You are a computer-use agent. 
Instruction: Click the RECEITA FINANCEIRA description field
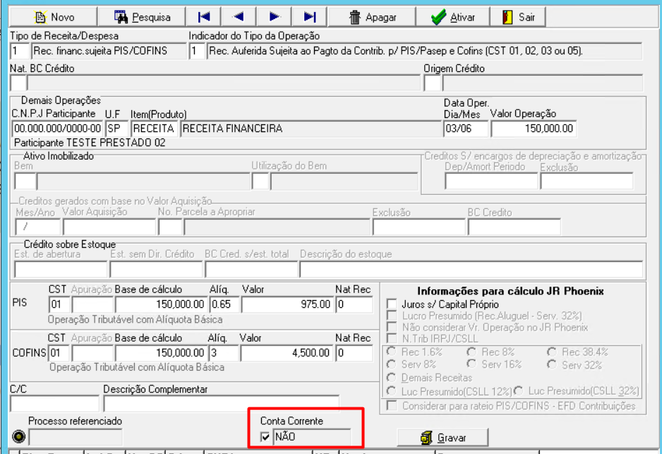(311, 129)
